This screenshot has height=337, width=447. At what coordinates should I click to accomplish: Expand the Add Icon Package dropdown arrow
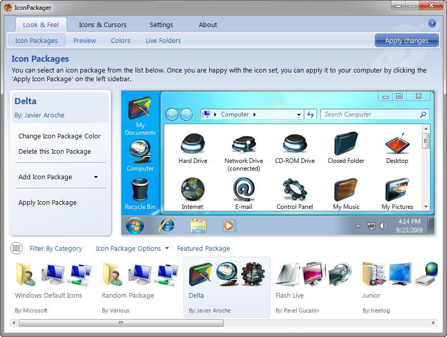(x=96, y=177)
